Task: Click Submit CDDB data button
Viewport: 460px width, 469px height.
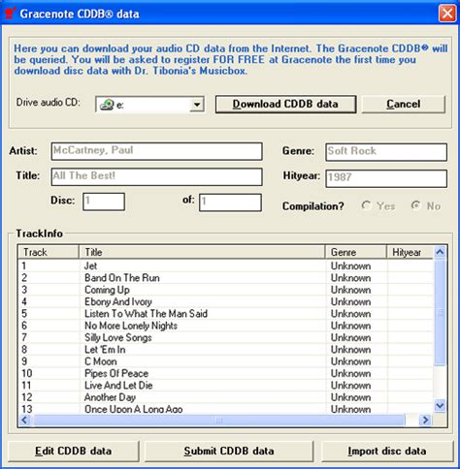Action: click(x=229, y=451)
